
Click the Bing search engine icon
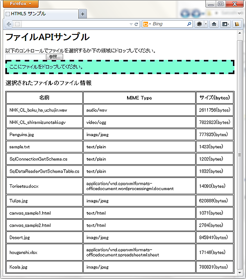tap(145, 24)
